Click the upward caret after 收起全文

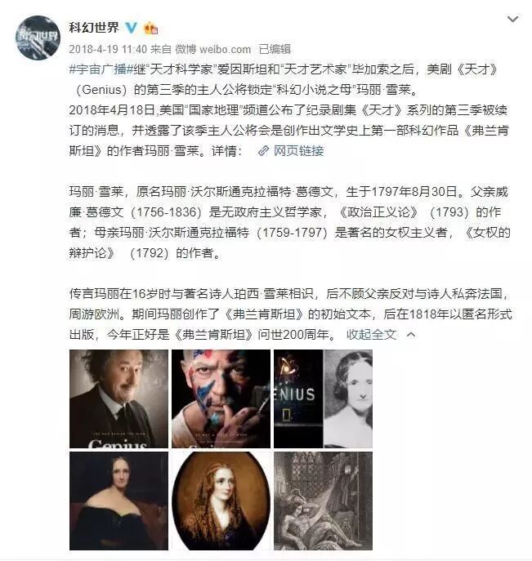(411, 335)
